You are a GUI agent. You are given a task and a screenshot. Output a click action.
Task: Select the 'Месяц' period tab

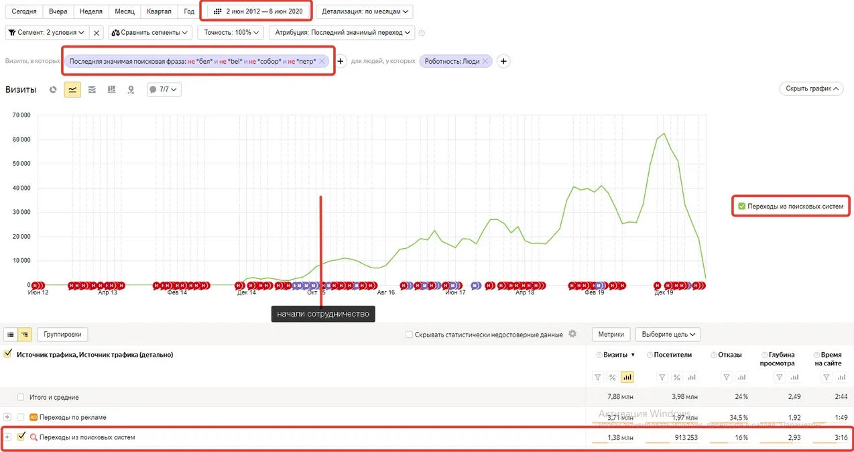tap(125, 11)
